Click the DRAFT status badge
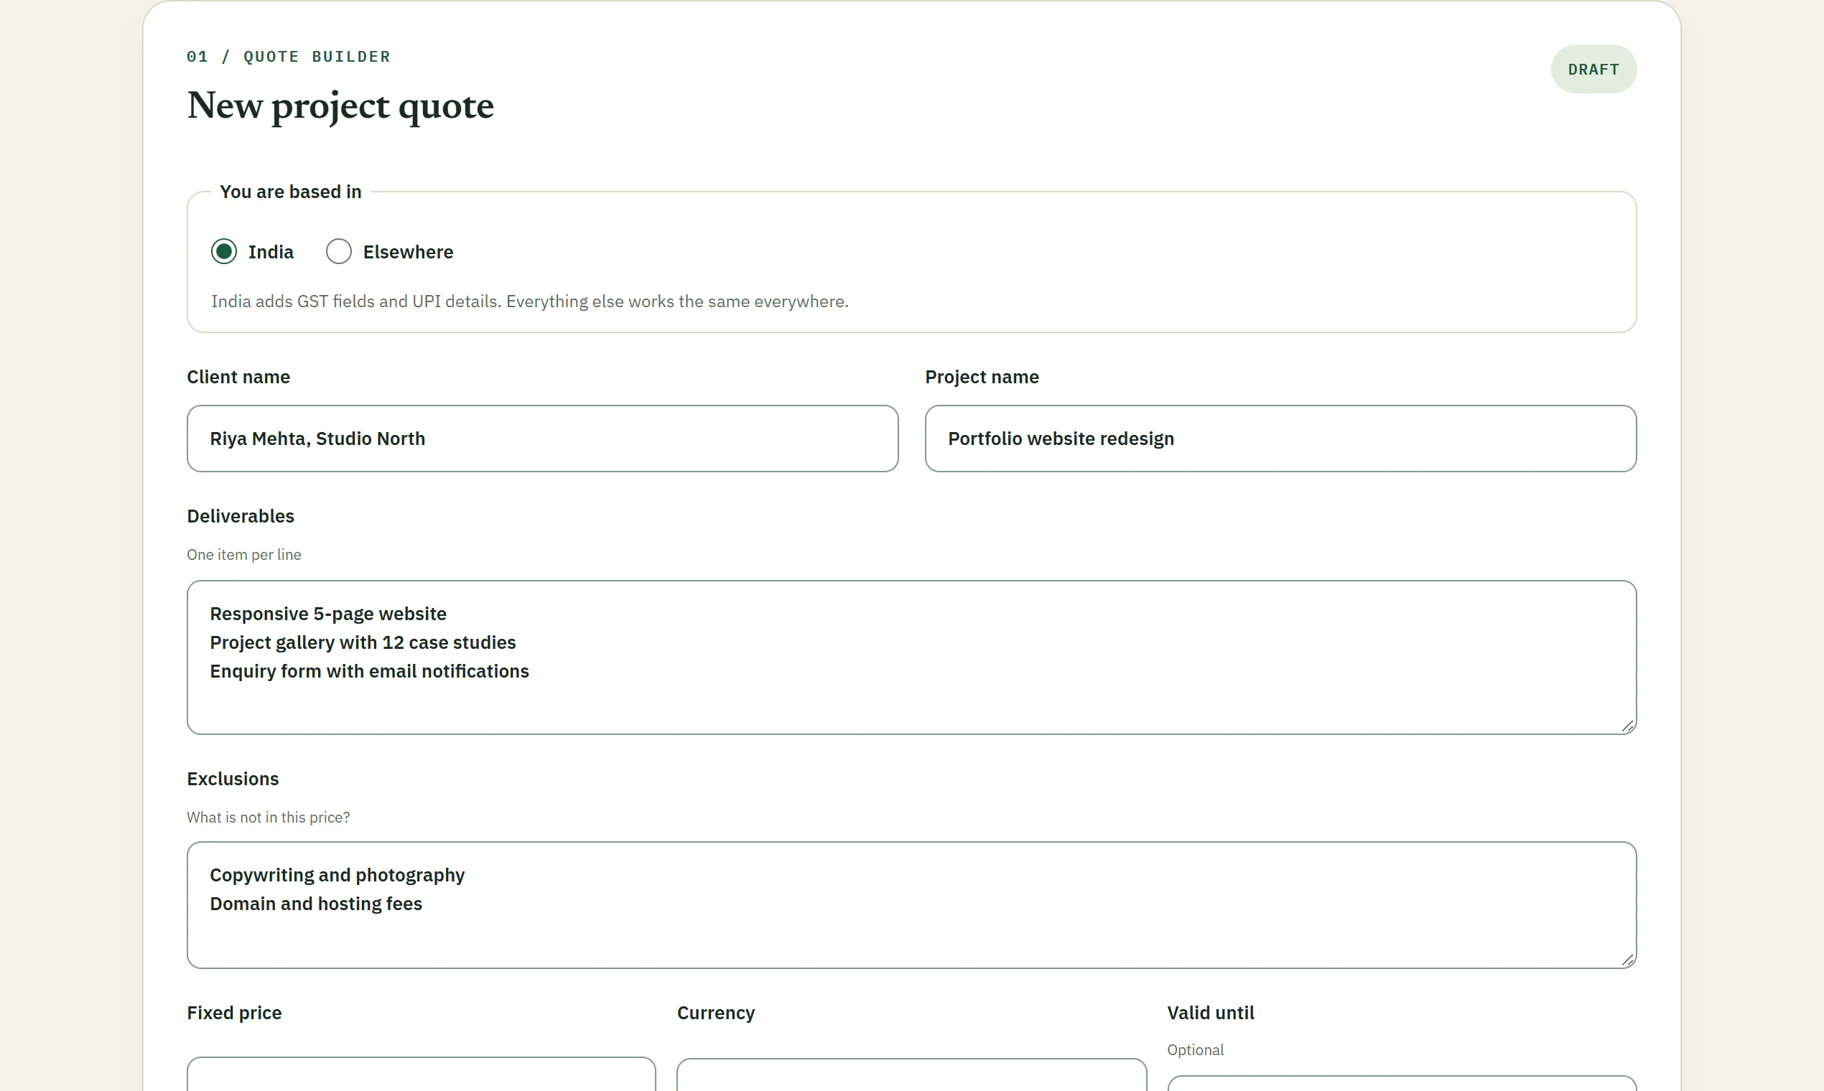1824x1091 pixels. [x=1593, y=69]
